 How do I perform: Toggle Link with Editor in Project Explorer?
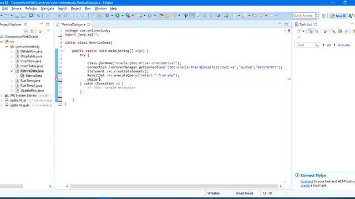(x=32, y=31)
